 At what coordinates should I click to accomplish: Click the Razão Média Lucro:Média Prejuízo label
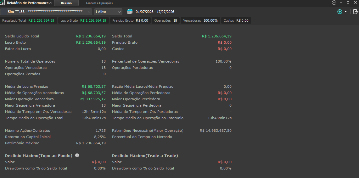[143, 86]
